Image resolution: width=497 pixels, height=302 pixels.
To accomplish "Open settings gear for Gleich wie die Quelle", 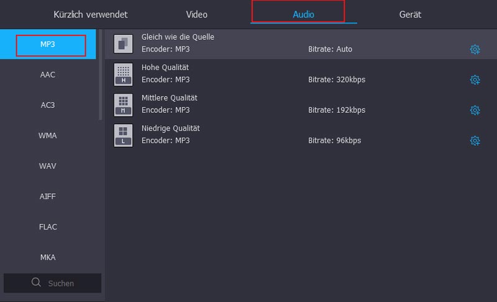I will pyautogui.click(x=475, y=49).
